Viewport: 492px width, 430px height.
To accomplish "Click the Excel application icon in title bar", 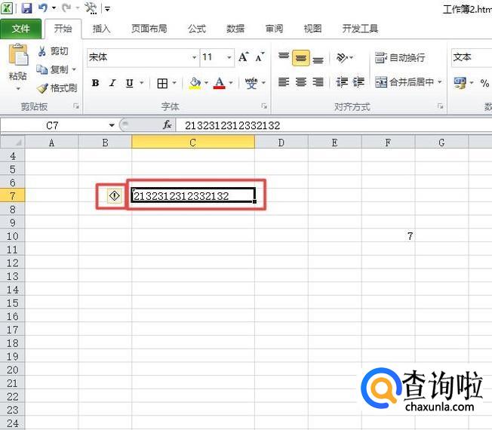I will [x=8, y=8].
